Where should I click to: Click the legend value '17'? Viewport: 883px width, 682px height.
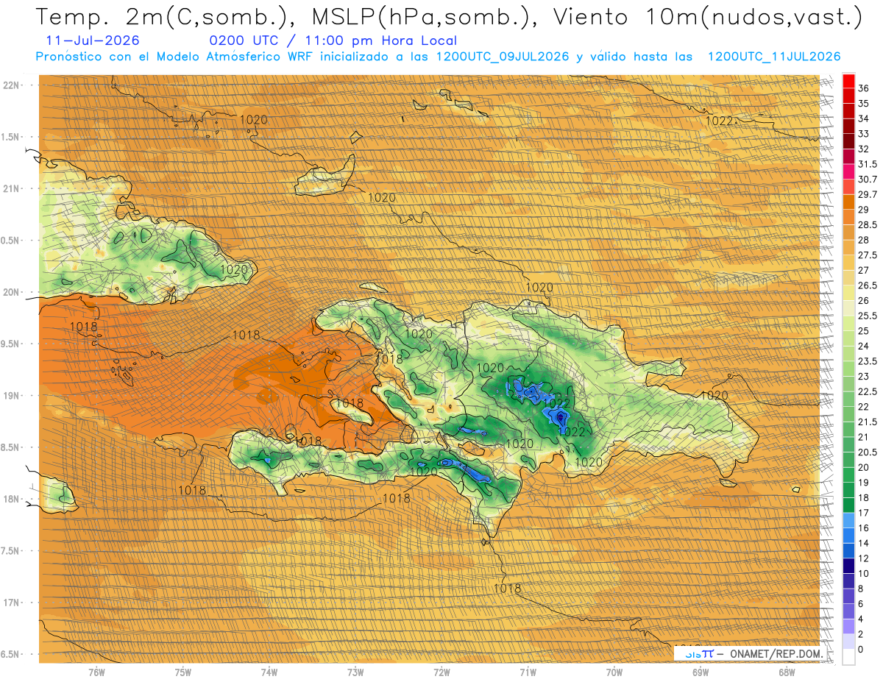(864, 513)
